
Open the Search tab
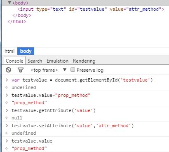(x=35, y=61)
